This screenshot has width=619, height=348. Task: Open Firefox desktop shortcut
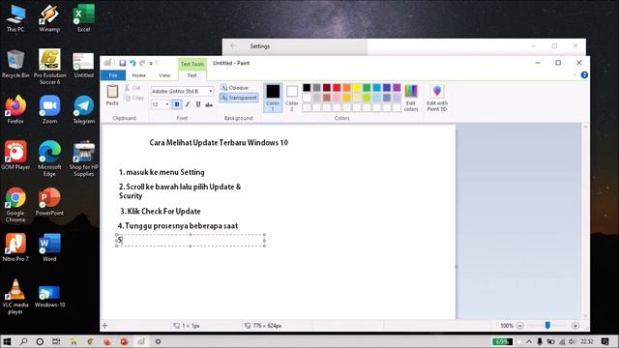point(15,109)
